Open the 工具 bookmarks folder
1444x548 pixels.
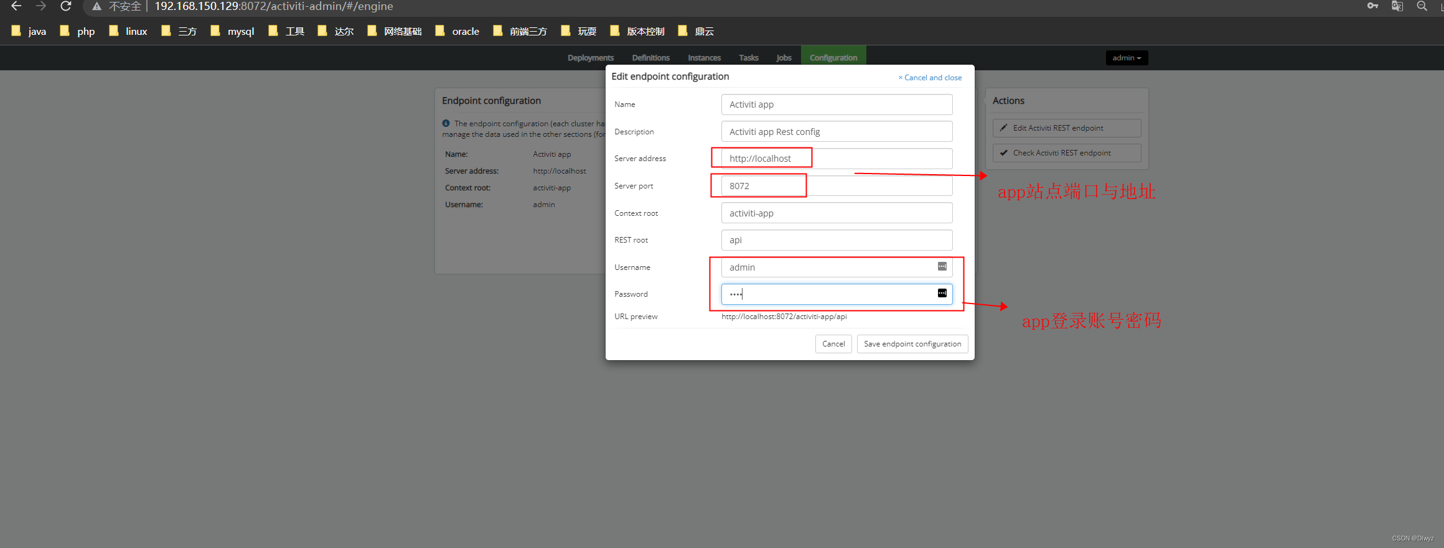(x=286, y=31)
